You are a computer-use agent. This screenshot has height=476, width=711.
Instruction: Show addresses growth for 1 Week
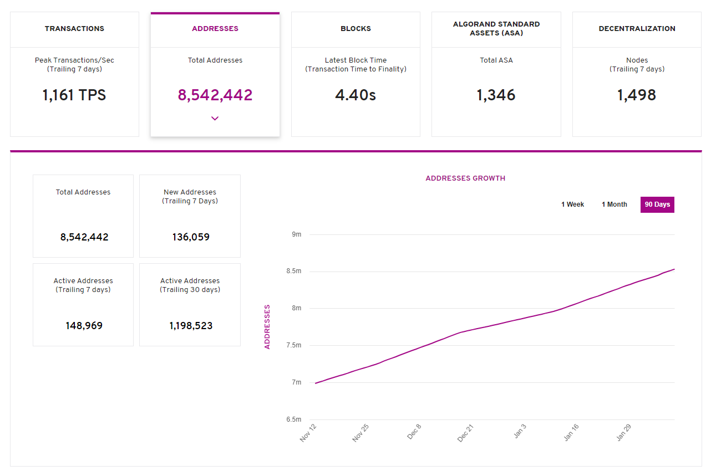572,204
